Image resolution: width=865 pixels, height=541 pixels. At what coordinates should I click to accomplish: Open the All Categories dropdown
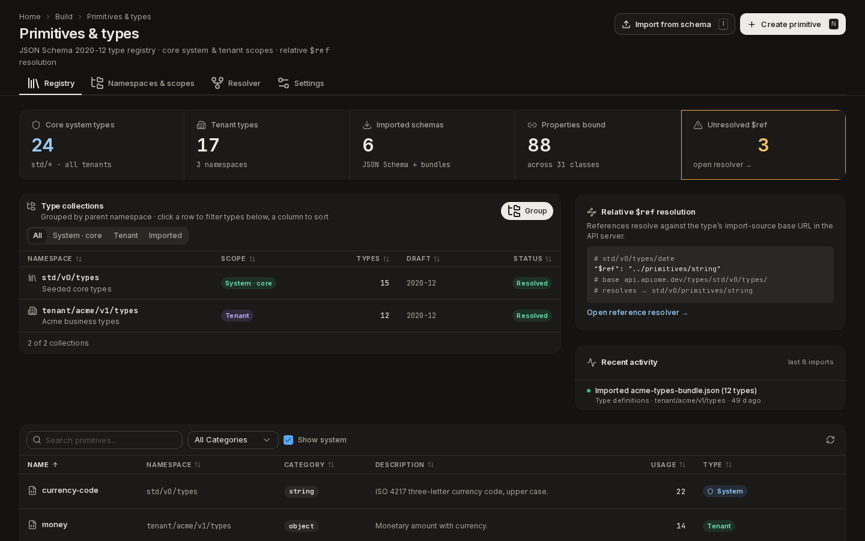click(x=233, y=440)
